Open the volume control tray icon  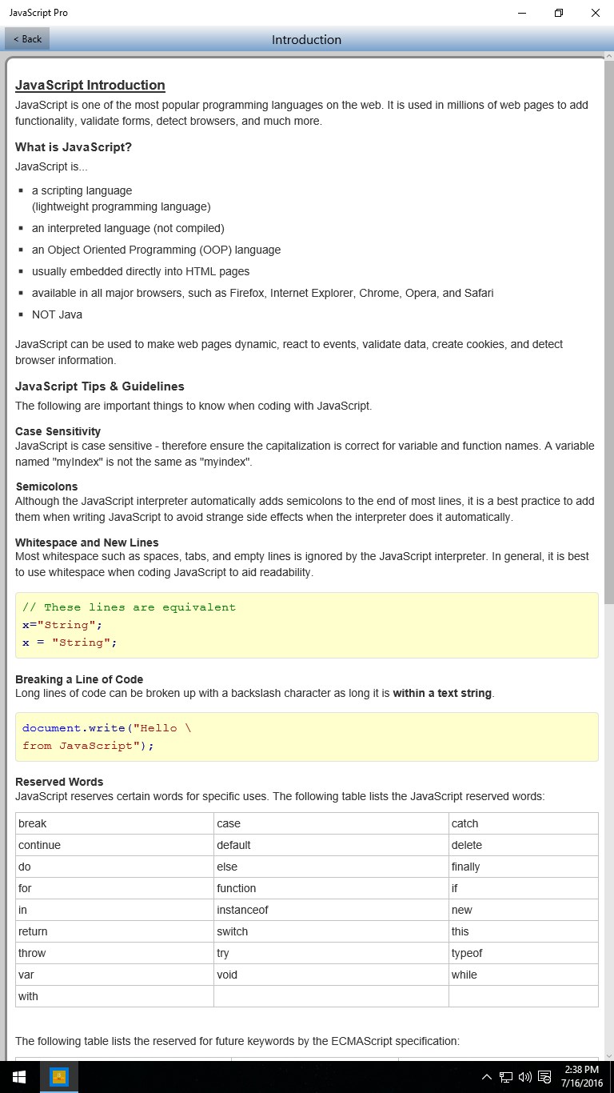524,1077
